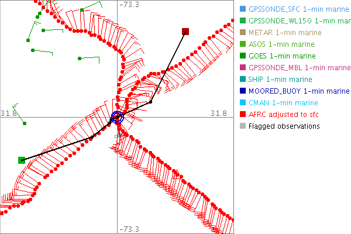Click the black track point southwest of center
This screenshot has width=351, height=234.
click(91, 137)
